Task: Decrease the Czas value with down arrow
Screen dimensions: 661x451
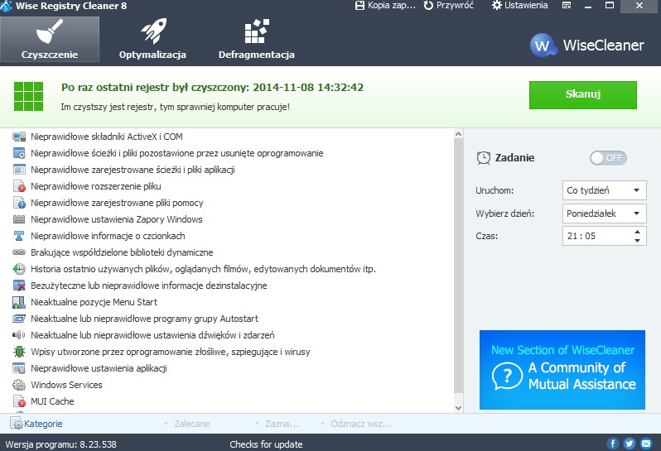Action: 638,241
